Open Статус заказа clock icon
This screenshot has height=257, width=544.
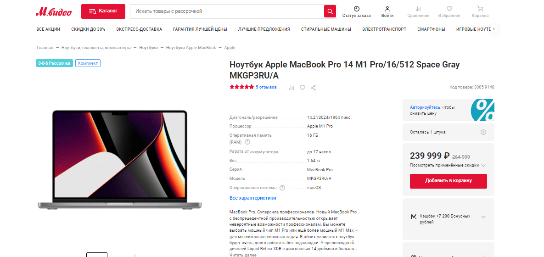tap(356, 9)
